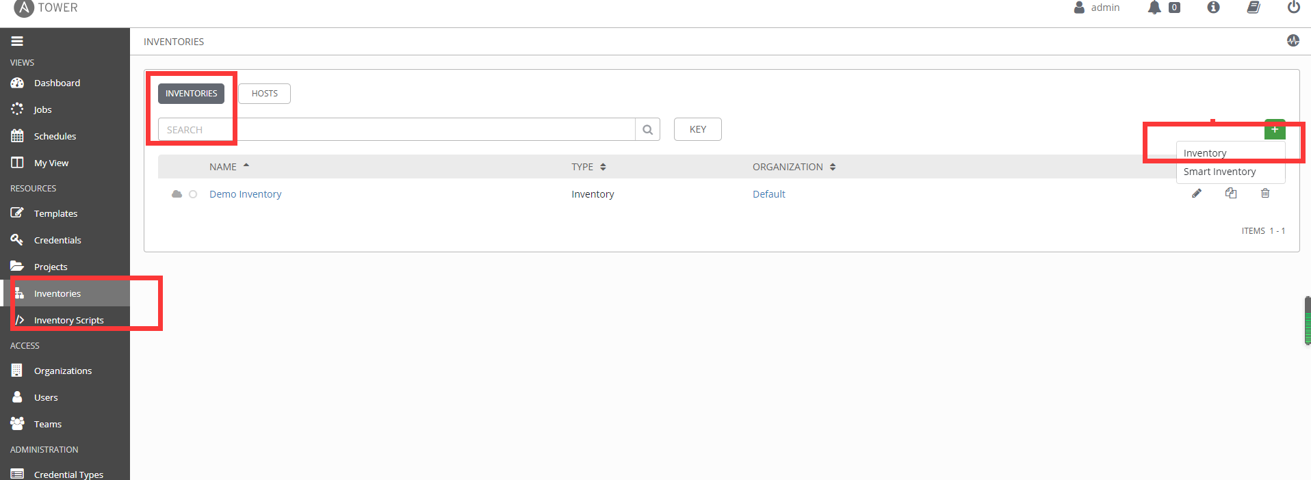Open the documentation book icon
The width and height of the screenshot is (1311, 480).
(x=1254, y=7)
